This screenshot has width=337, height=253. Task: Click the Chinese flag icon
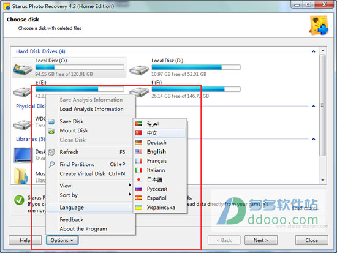(138, 133)
